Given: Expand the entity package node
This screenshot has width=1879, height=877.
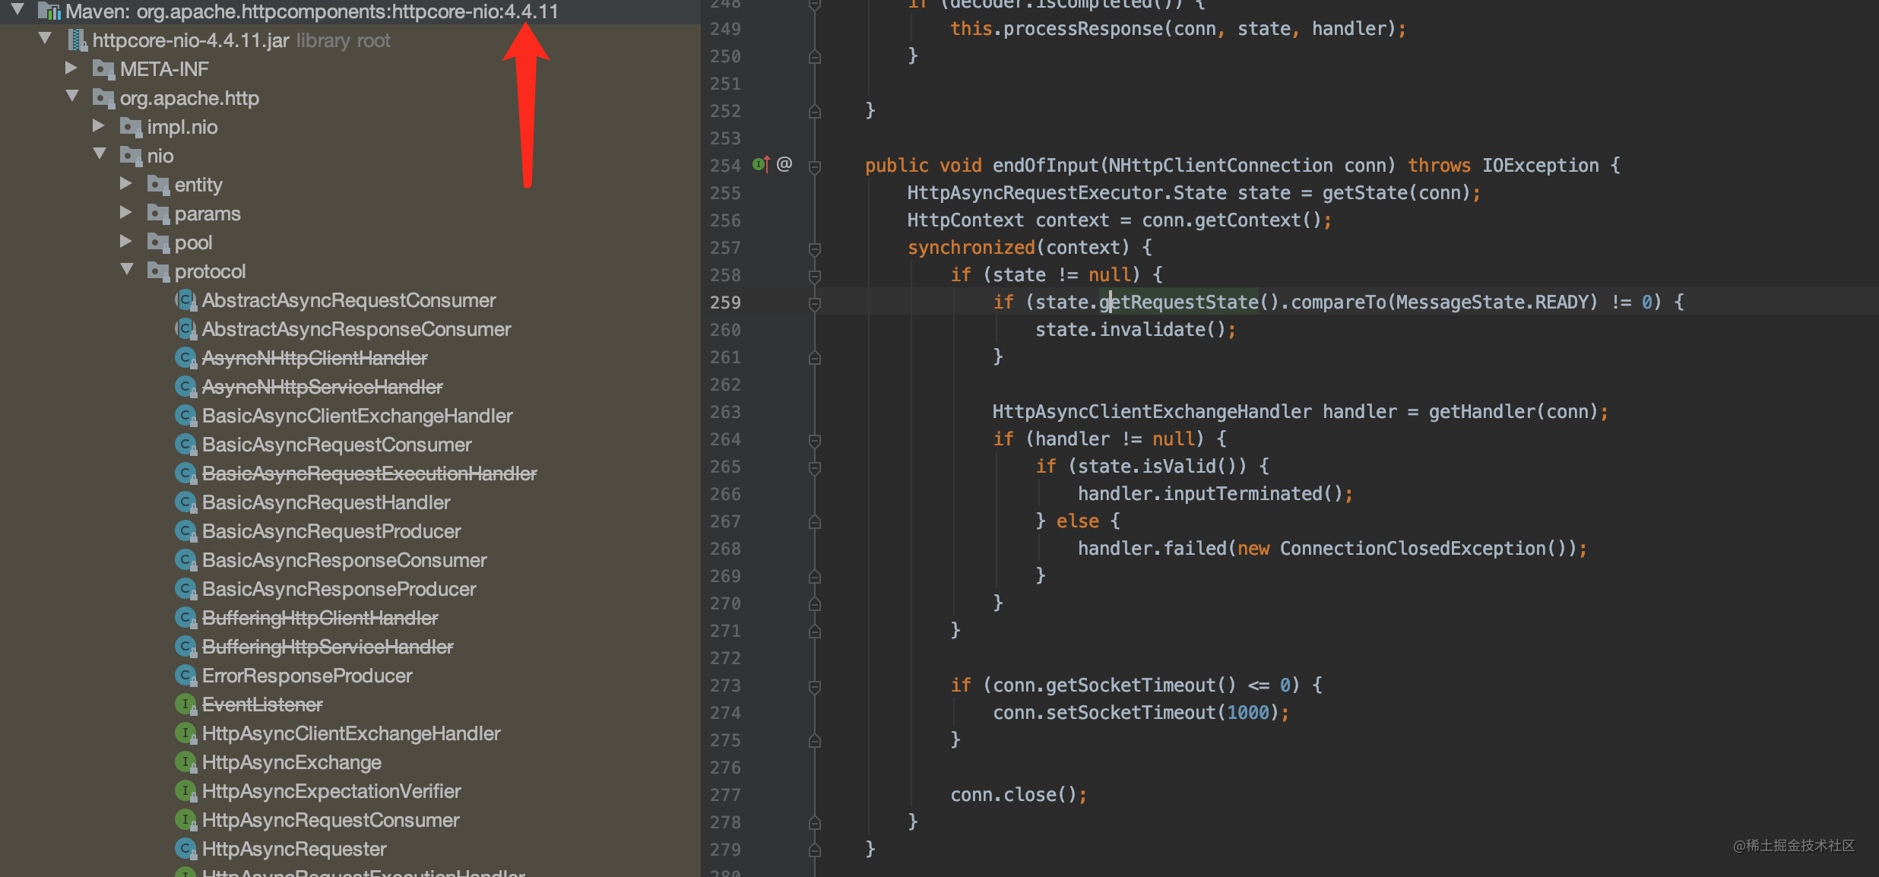Looking at the screenshot, I should [126, 184].
